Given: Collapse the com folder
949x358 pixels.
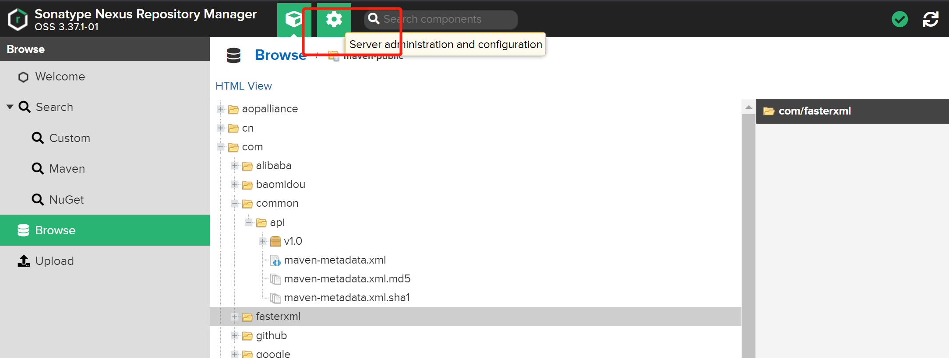Looking at the screenshot, I should (221, 147).
